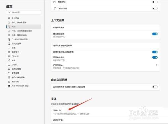The height and width of the screenshot is (124, 168).
Task: Click the 个人资料 profile icon in sidebar
Action: tap(9, 18)
